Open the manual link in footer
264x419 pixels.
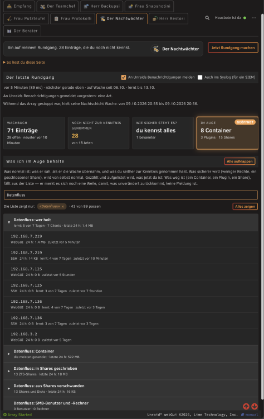pyautogui.click(x=250, y=415)
